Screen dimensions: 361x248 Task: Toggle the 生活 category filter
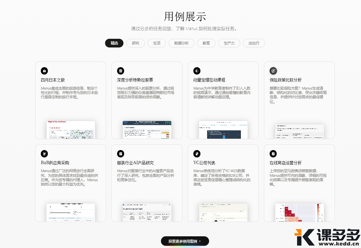(x=157, y=43)
